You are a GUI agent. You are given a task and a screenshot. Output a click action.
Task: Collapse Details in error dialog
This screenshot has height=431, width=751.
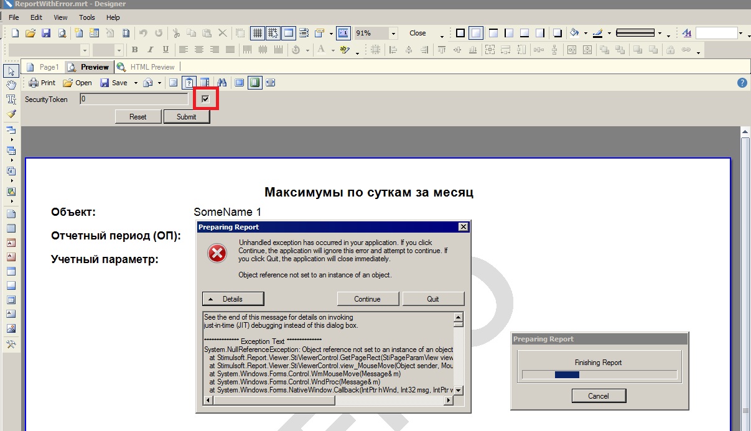(x=233, y=299)
